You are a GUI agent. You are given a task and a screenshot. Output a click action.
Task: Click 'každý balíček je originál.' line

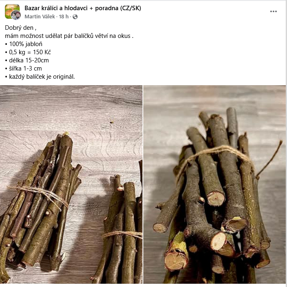coord(40,77)
